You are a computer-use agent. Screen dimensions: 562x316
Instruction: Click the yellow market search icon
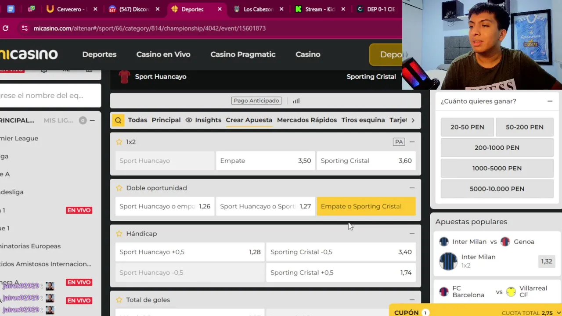[x=118, y=120]
